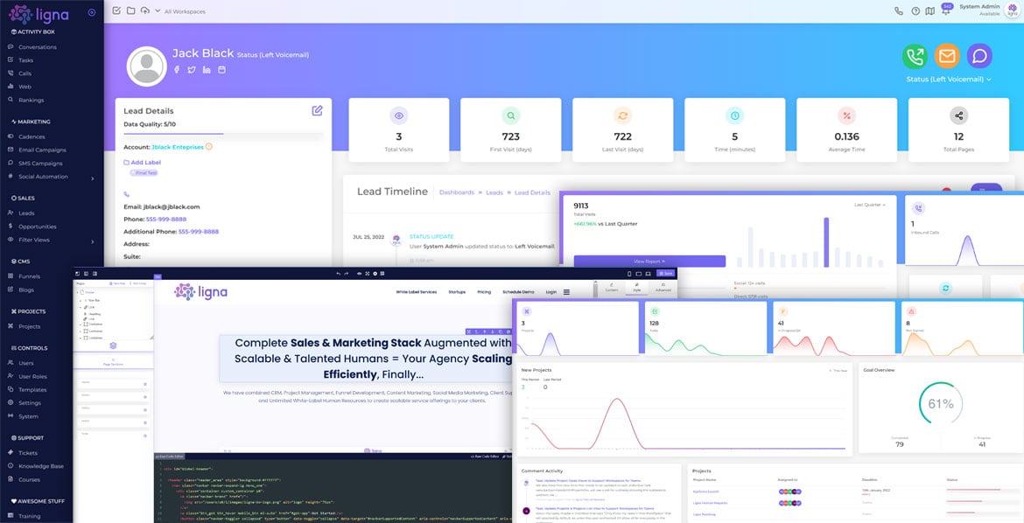This screenshot has height=523, width=1024.
Task: Click the orange email button for Jack Black
Action: point(947,57)
